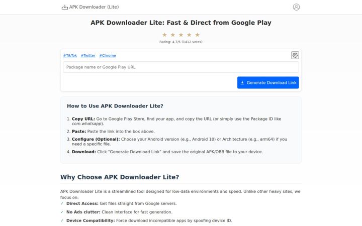Open the user account profile icon
Viewport: 362px width, 226px height.
[296, 7]
